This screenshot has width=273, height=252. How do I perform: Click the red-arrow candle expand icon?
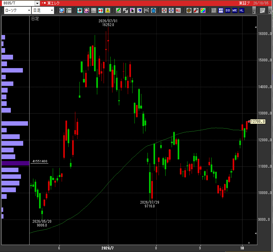164,10
